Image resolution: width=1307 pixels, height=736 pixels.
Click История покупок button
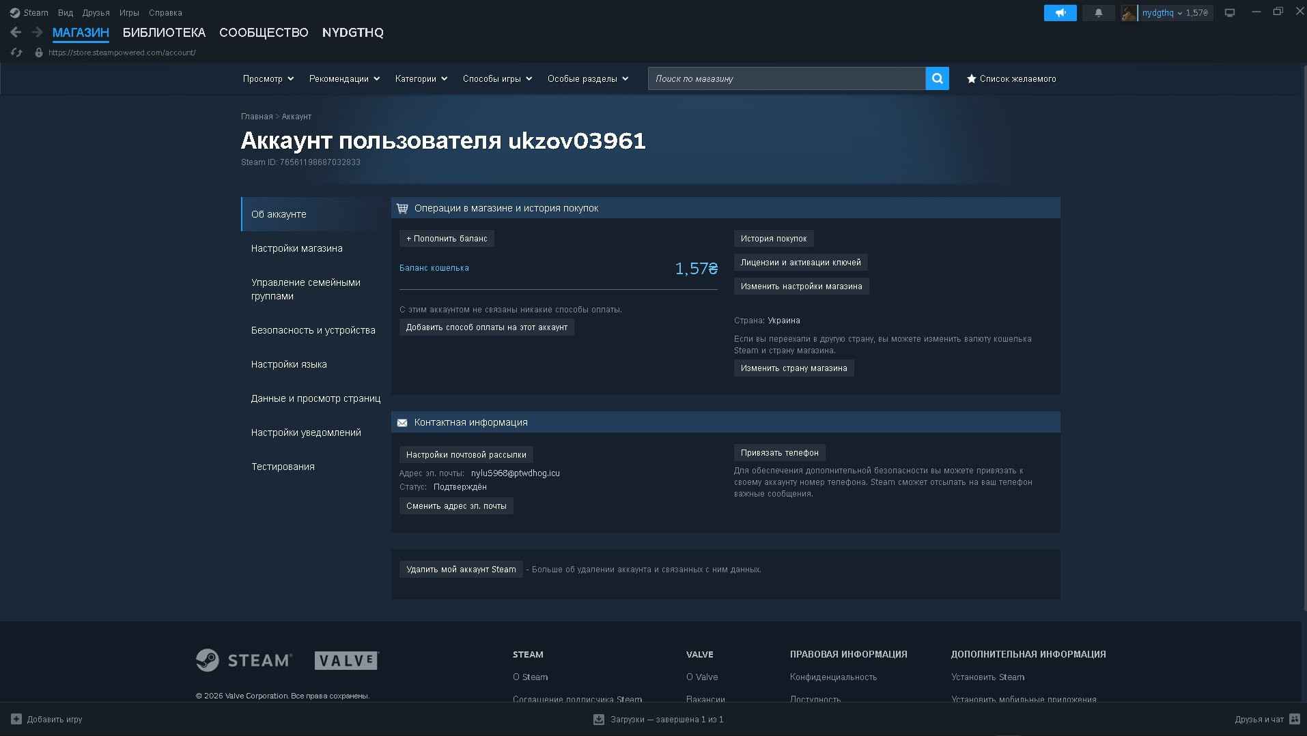pos(774,239)
